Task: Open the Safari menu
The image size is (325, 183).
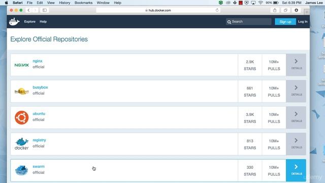Action: click(x=18, y=3)
